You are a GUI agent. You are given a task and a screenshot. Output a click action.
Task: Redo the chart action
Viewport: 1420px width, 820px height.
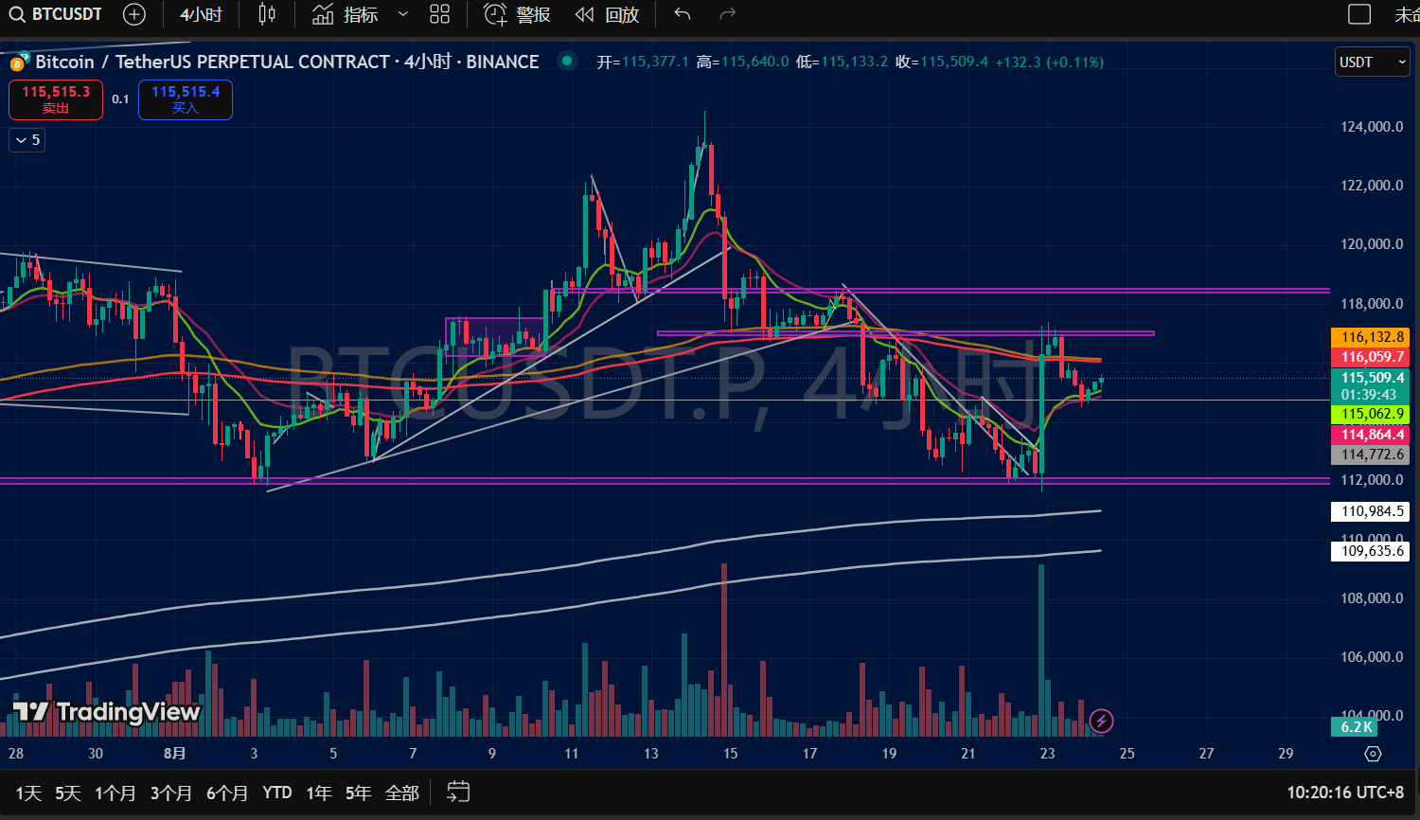pos(727,14)
